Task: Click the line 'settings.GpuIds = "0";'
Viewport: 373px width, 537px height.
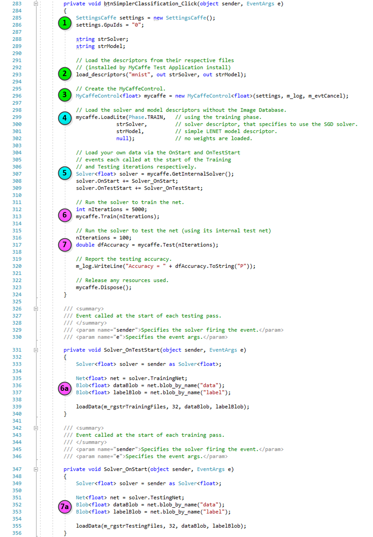Action: coord(110,25)
